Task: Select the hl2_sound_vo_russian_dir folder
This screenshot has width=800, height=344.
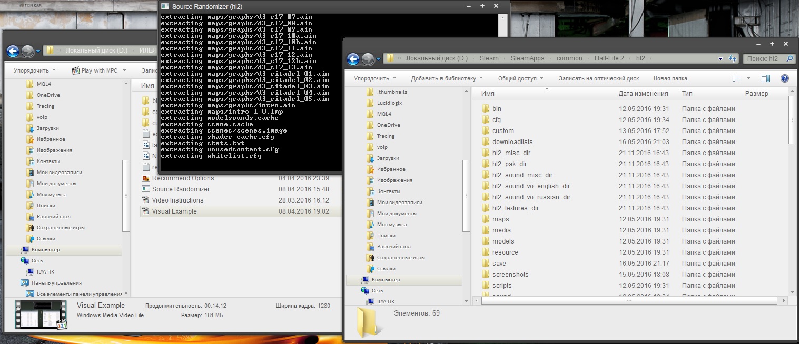Action: pyautogui.click(x=531, y=197)
